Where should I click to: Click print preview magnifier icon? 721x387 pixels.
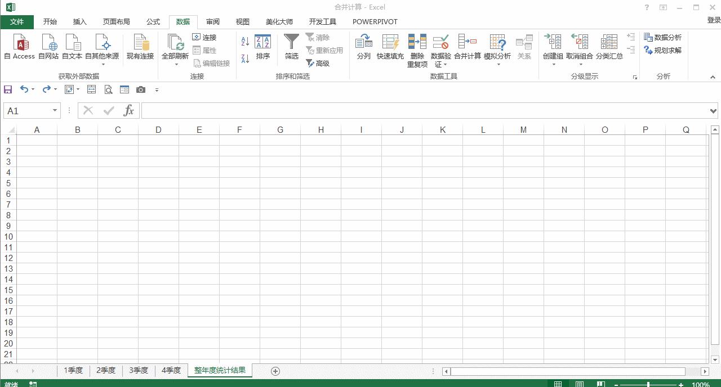pyautogui.click(x=108, y=89)
